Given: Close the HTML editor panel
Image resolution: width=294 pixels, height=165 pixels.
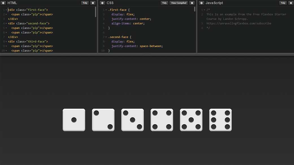Looking at the screenshot, I should click(93, 3).
